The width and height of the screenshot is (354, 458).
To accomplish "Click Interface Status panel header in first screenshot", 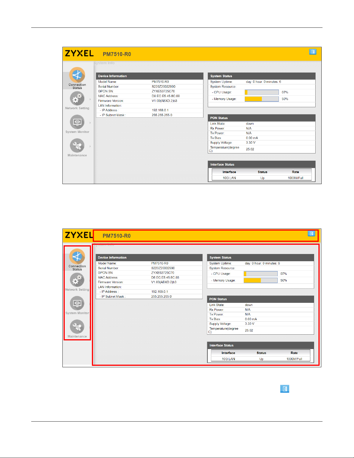I will pyautogui.click(x=262, y=164).
